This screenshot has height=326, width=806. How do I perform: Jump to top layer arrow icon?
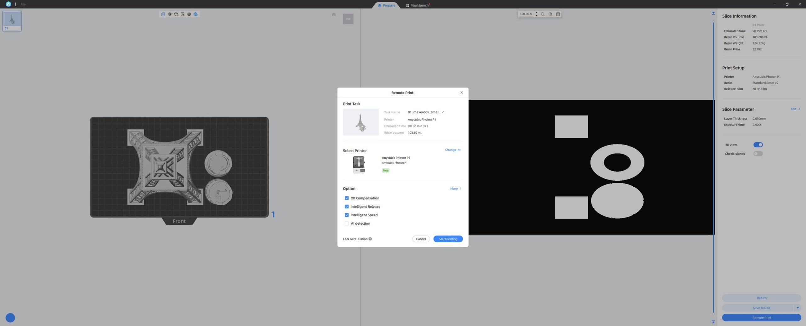tap(713, 13)
